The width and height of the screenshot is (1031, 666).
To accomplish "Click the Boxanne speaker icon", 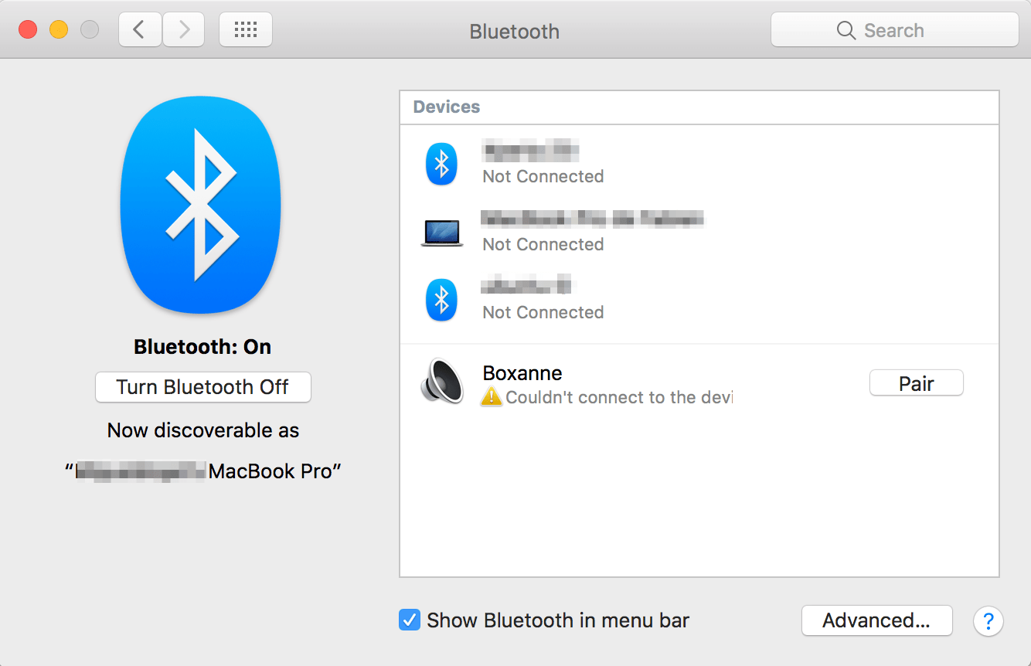I will coord(442,382).
